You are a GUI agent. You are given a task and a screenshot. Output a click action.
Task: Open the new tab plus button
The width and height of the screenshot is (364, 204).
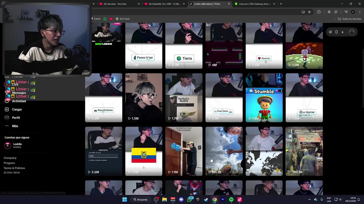point(281,4)
